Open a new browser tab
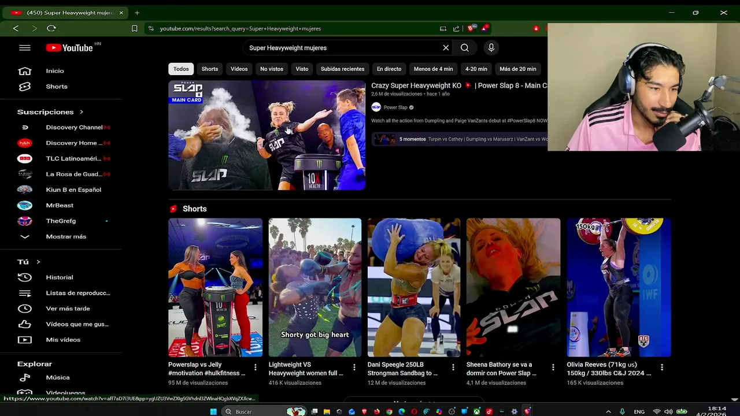740x416 pixels. click(137, 13)
